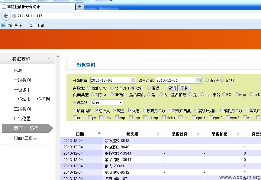
Task: Click the globe site identity icon
Action: (14, 16)
